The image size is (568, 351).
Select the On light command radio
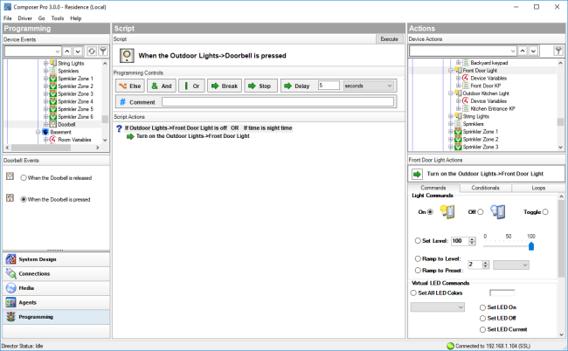coord(430,212)
